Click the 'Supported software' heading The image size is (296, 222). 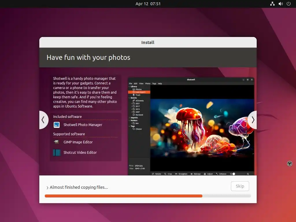pos(69,134)
